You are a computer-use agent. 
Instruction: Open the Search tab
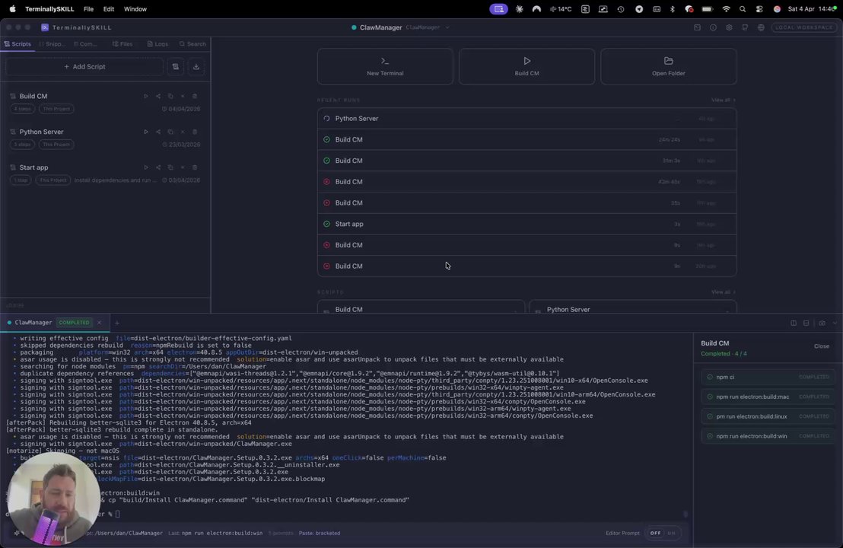tap(192, 44)
